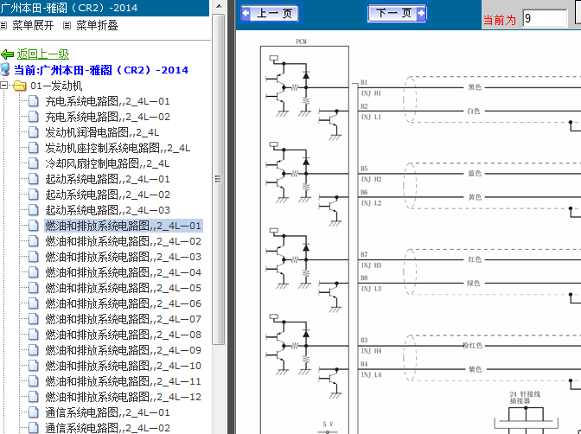Click document icon beside 充电系统电路图,,2_4L—01

pos(34,101)
